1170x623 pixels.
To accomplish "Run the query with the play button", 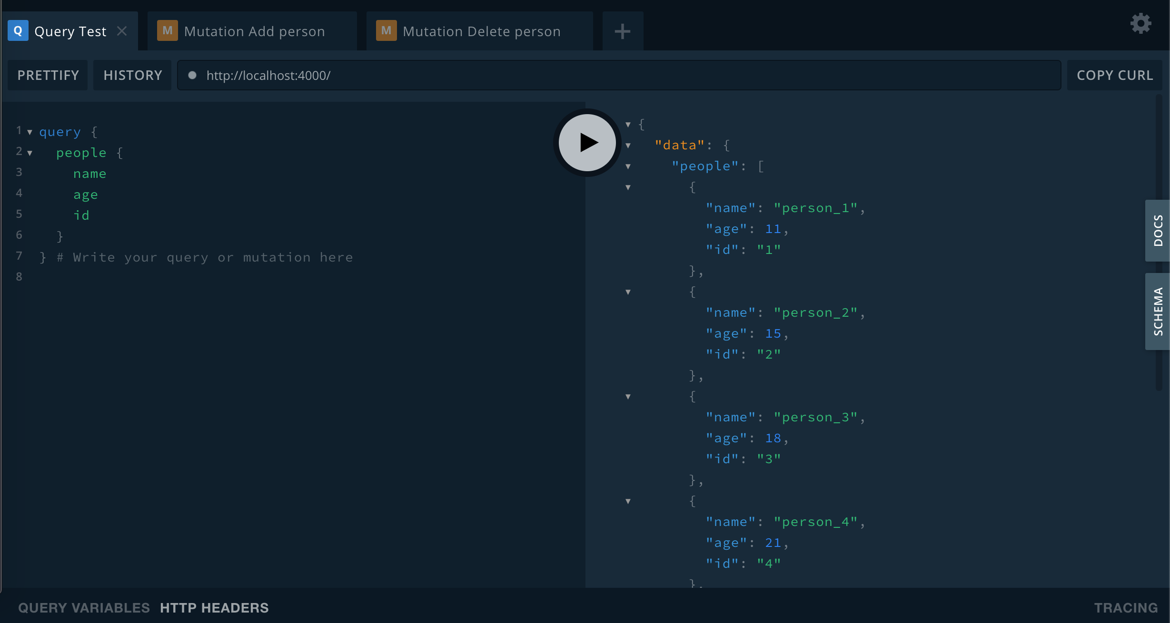I will pos(587,142).
